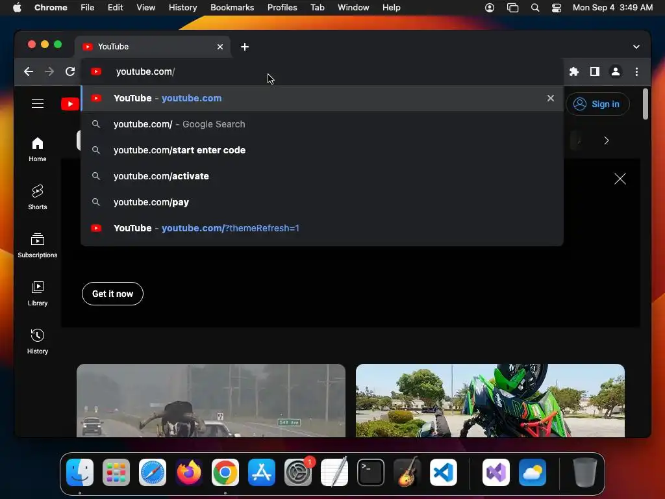Open the Chrome menu in menu bar

(x=51, y=8)
